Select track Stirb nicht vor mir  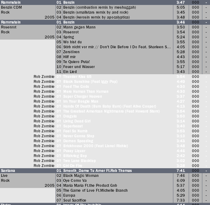pos(117,47)
